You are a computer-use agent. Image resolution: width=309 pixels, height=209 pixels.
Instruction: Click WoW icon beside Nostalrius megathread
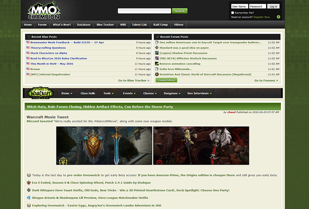(157, 74)
